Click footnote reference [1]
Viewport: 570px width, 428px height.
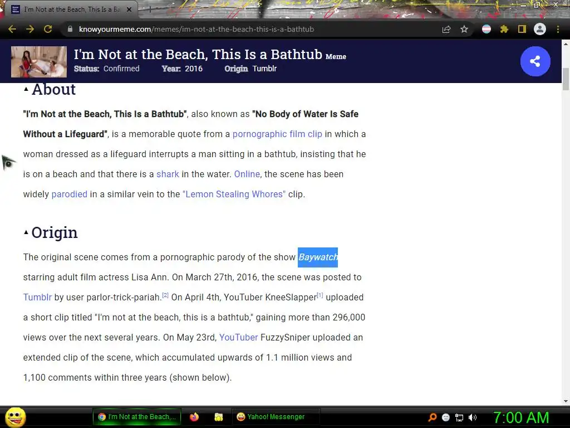[x=320, y=295]
